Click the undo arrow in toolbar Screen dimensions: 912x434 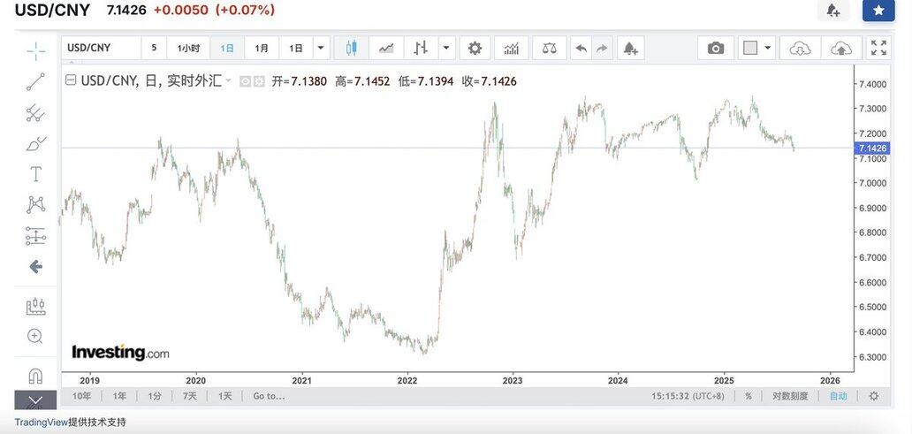coord(581,48)
